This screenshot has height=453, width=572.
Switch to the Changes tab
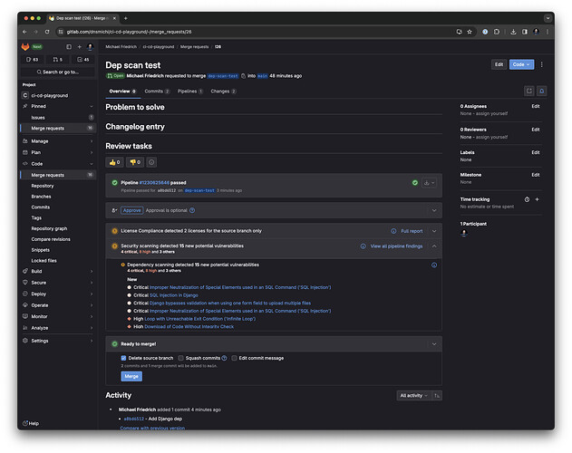[x=223, y=92]
